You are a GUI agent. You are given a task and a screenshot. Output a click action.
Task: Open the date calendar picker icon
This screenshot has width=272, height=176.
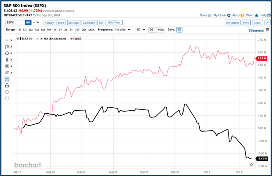click(179, 30)
